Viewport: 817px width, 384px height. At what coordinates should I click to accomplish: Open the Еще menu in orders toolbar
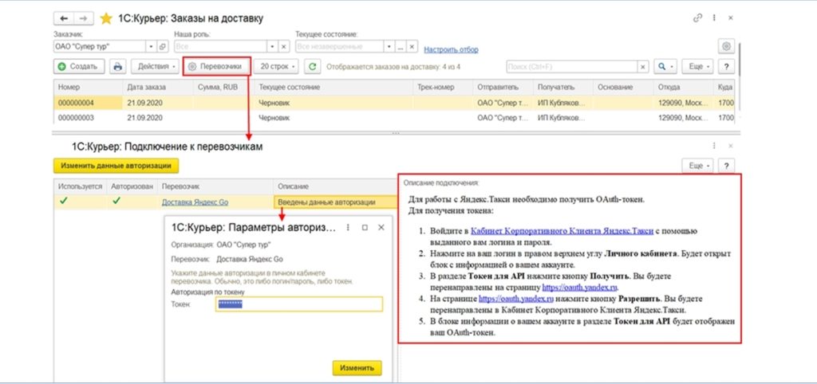coord(698,67)
